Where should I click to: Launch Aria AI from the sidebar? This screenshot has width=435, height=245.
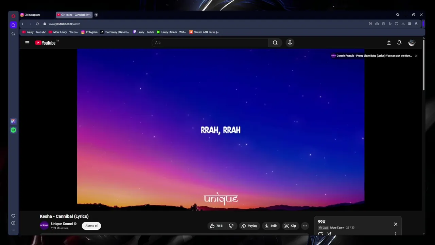(13, 121)
